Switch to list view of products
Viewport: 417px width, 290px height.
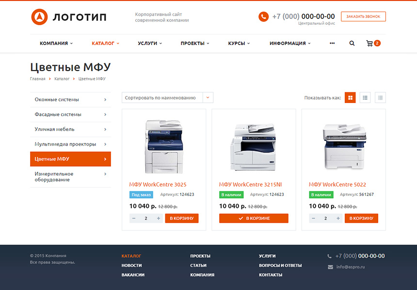coord(365,97)
